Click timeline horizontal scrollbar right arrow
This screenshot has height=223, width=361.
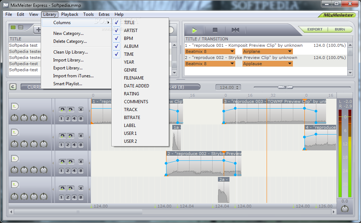333,212
